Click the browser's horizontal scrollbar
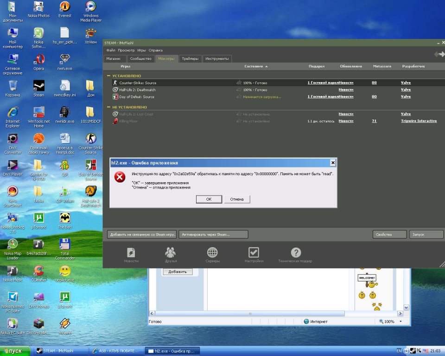Viewport: 445px width, 356px height. tap(250, 313)
